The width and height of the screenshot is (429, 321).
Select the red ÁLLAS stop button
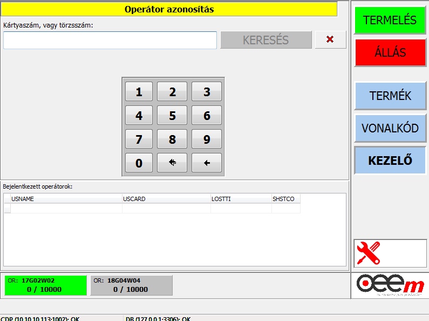(x=390, y=52)
